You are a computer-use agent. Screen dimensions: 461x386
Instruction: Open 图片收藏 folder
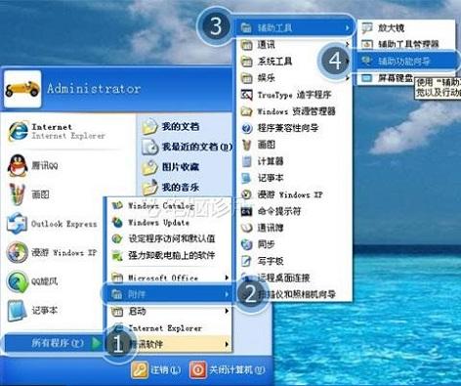[171, 167]
